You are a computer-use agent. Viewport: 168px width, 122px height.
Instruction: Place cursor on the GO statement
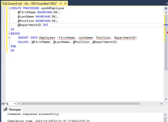click(x=12, y=50)
